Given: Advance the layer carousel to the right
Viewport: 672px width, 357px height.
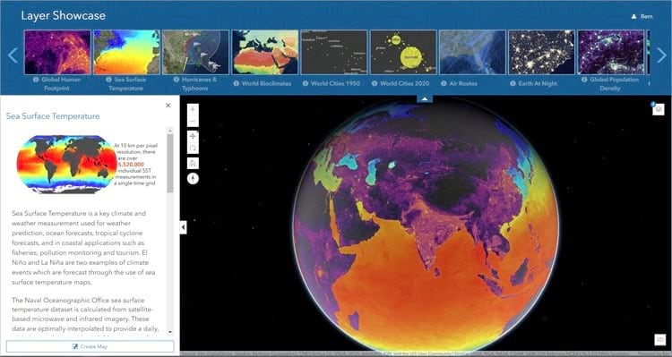Looking at the screenshot, I should tap(661, 55).
